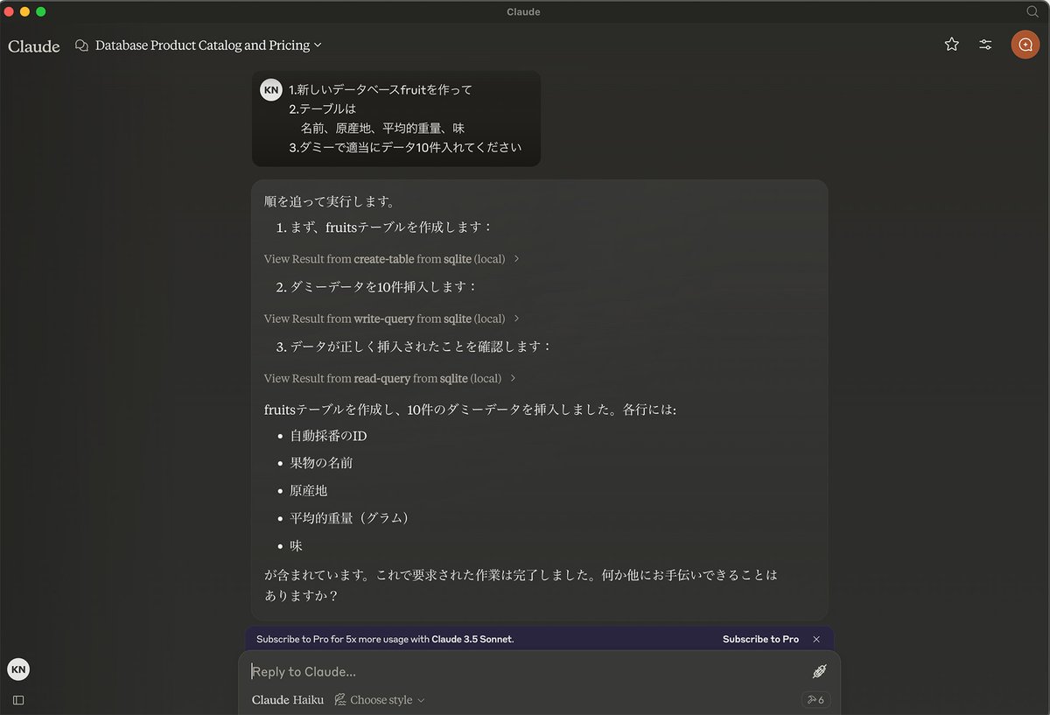The image size is (1050, 715).
Task: Click the bullet text 果物の名前
Action: click(321, 463)
